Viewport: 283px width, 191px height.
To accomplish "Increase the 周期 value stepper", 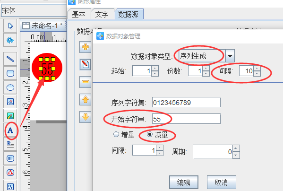I will pos(236,148).
